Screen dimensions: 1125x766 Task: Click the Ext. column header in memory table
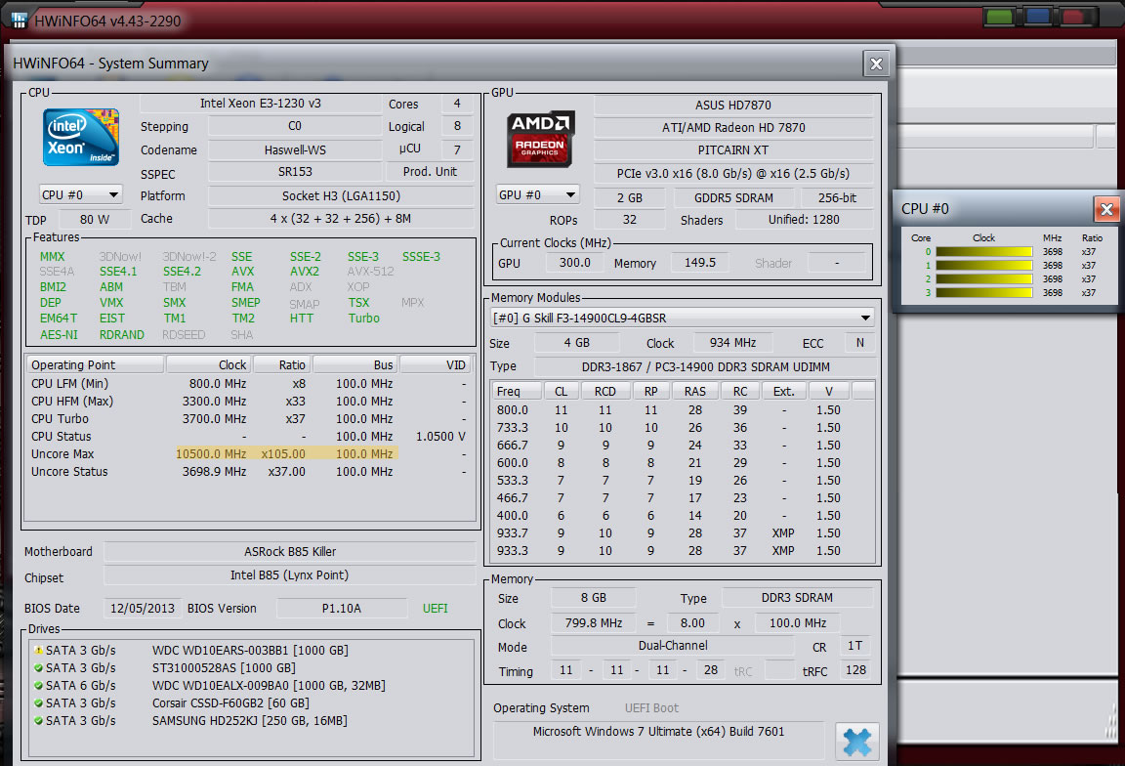(783, 391)
